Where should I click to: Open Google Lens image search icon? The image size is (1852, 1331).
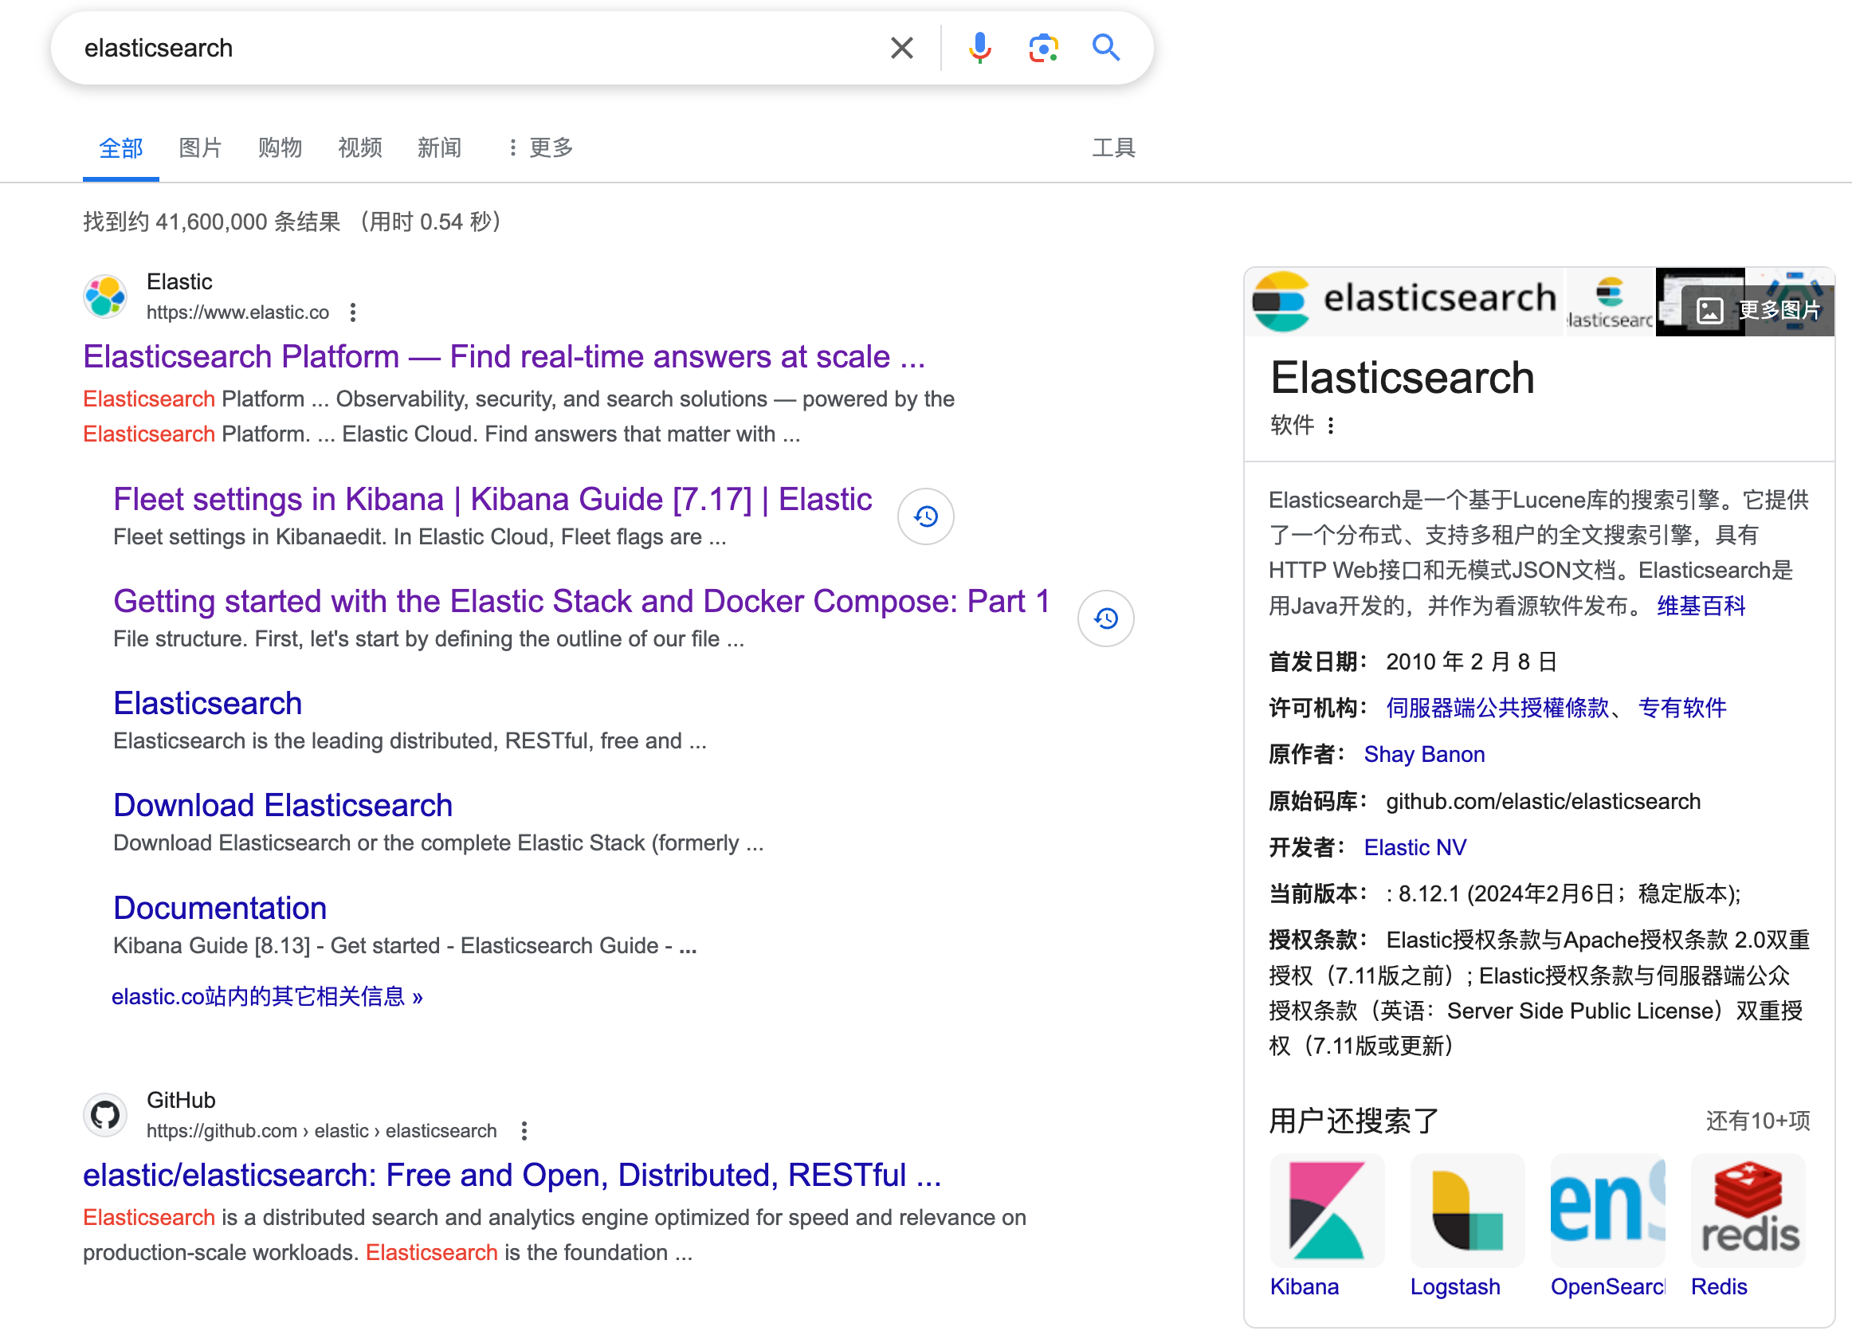click(1043, 47)
